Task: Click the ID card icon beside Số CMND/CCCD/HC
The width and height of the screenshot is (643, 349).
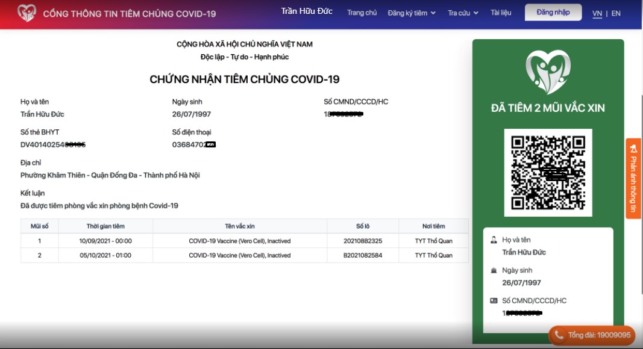Action: point(494,301)
